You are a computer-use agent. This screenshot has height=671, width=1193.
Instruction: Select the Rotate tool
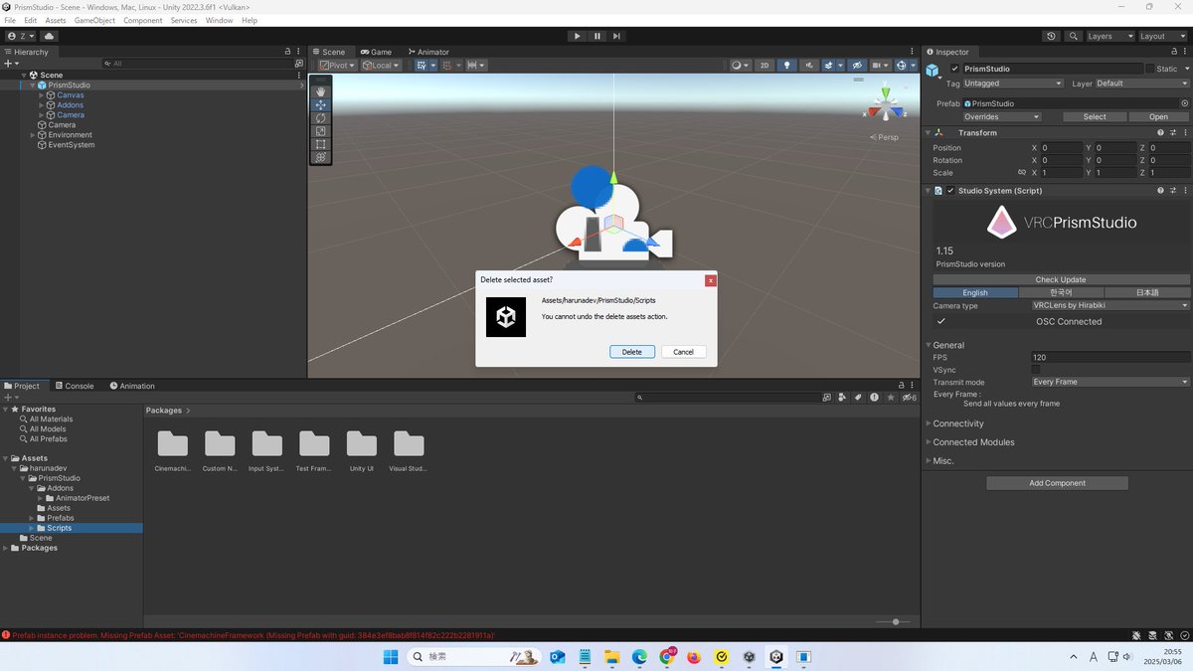click(320, 118)
